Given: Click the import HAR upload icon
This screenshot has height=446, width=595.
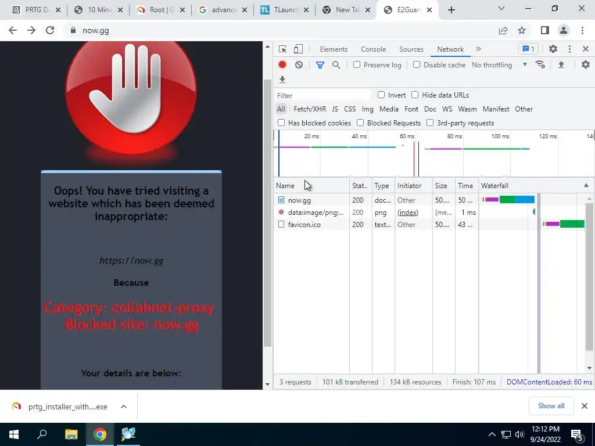Looking at the screenshot, I should 561,64.
